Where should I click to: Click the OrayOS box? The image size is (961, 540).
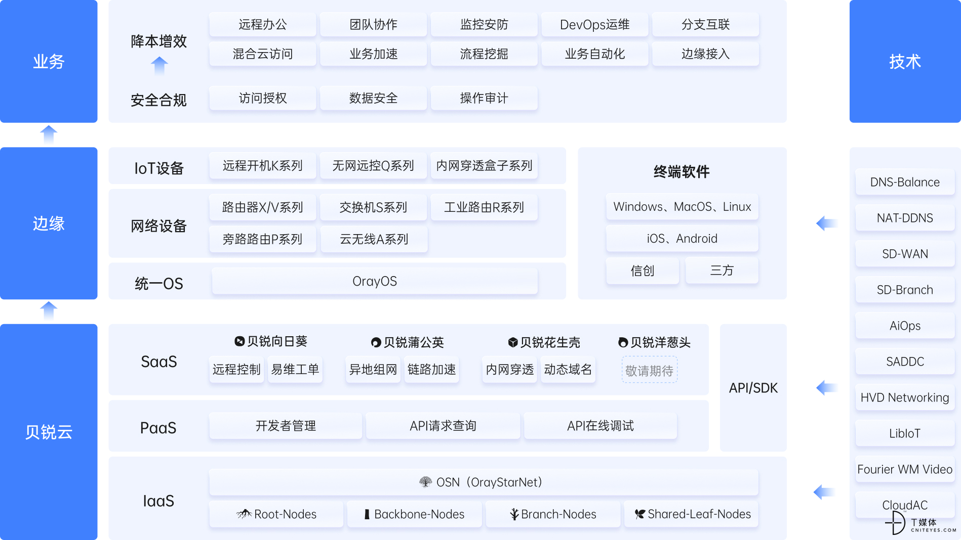tap(375, 281)
